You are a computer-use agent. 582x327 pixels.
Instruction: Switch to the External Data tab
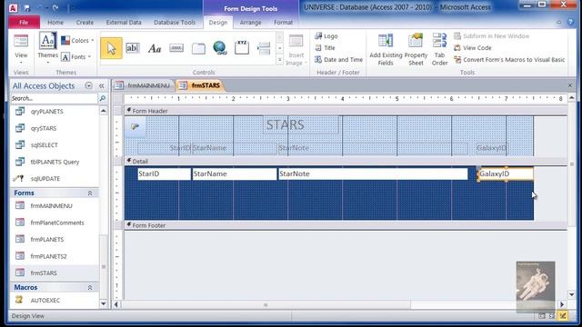pos(124,22)
